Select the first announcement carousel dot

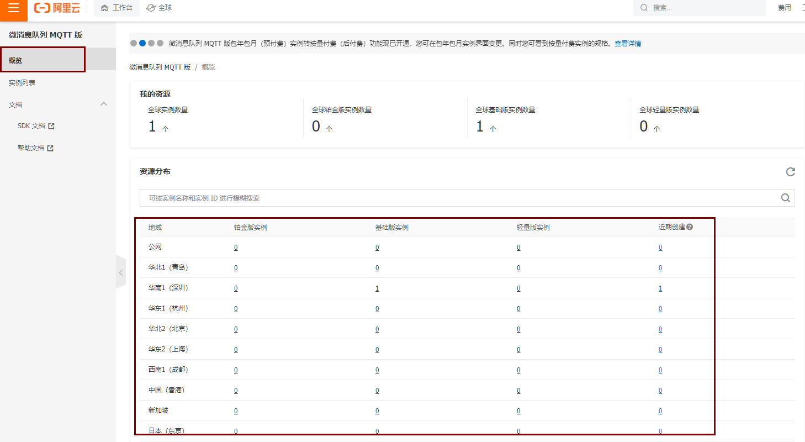coord(134,43)
